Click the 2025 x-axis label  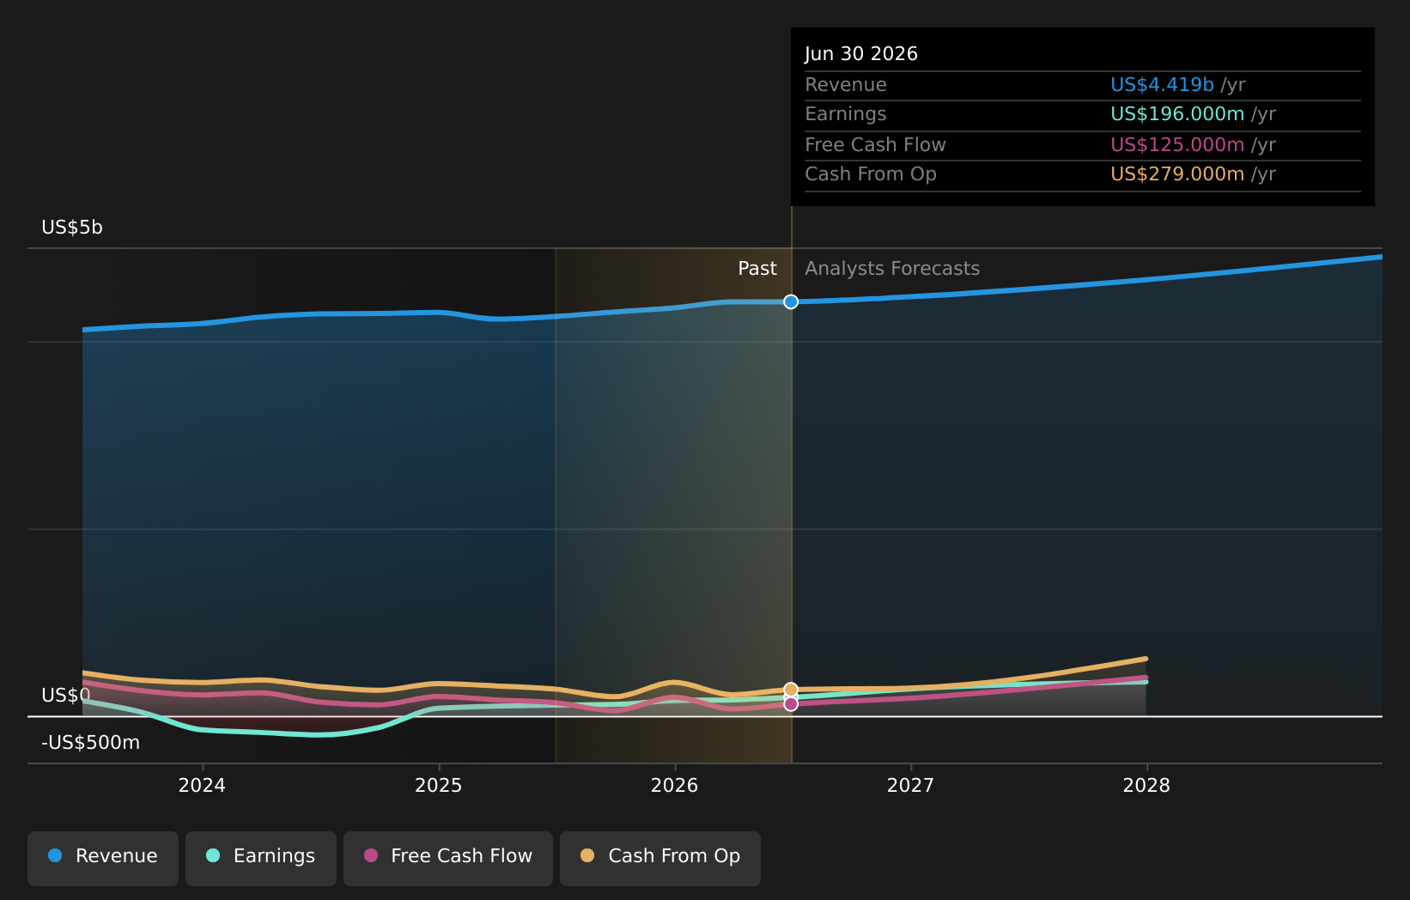coord(439,785)
